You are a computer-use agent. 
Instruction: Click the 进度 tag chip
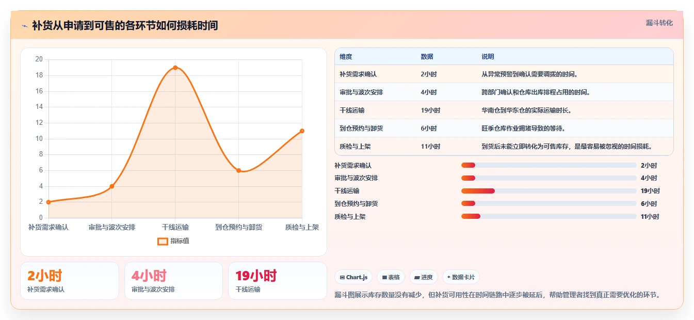tap(424, 277)
